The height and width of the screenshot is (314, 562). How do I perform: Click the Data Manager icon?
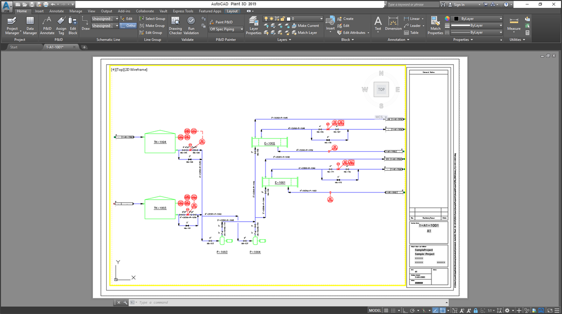pos(30,25)
